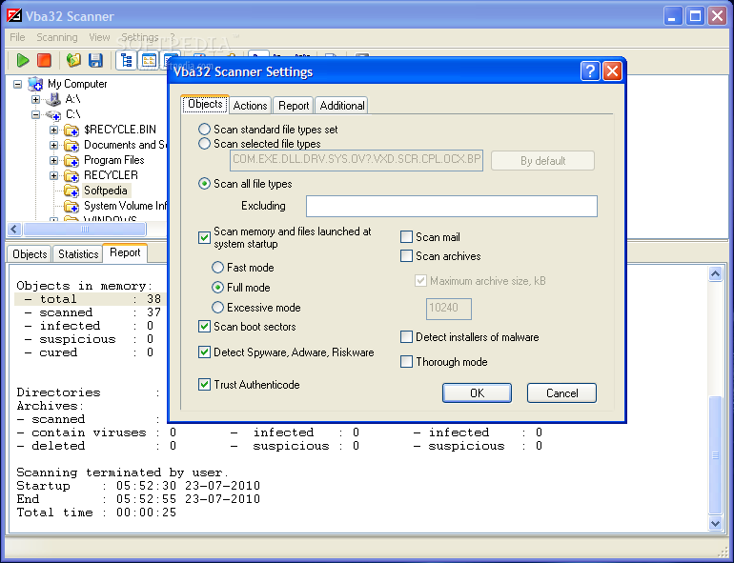
Task: Stop scanning with the red square icon
Action: pos(44,60)
